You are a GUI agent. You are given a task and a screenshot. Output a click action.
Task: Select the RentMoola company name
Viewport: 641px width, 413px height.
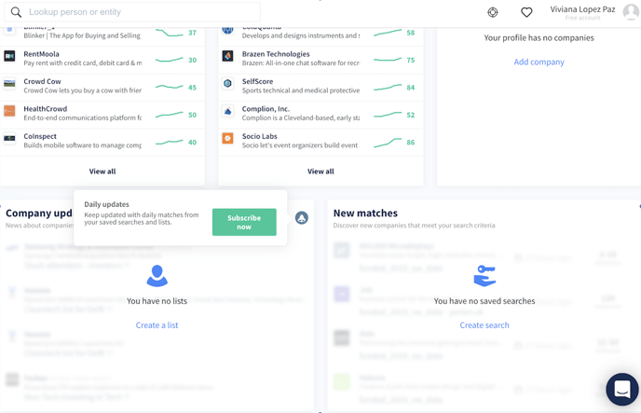pyautogui.click(x=41, y=54)
